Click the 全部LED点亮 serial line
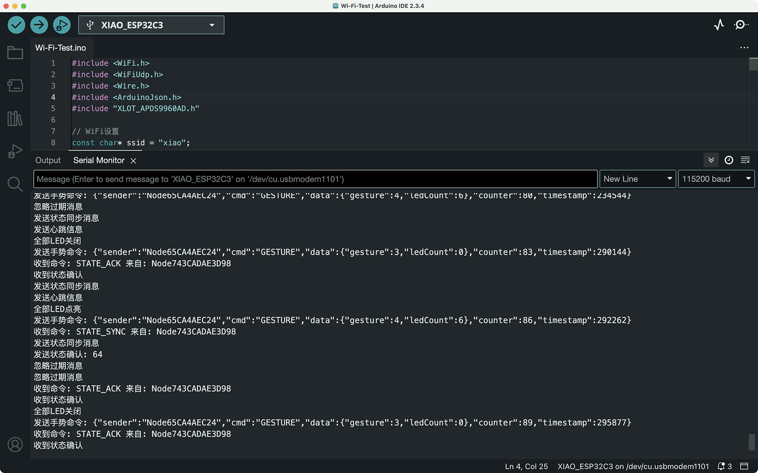This screenshot has width=758, height=473. pyautogui.click(x=57, y=309)
